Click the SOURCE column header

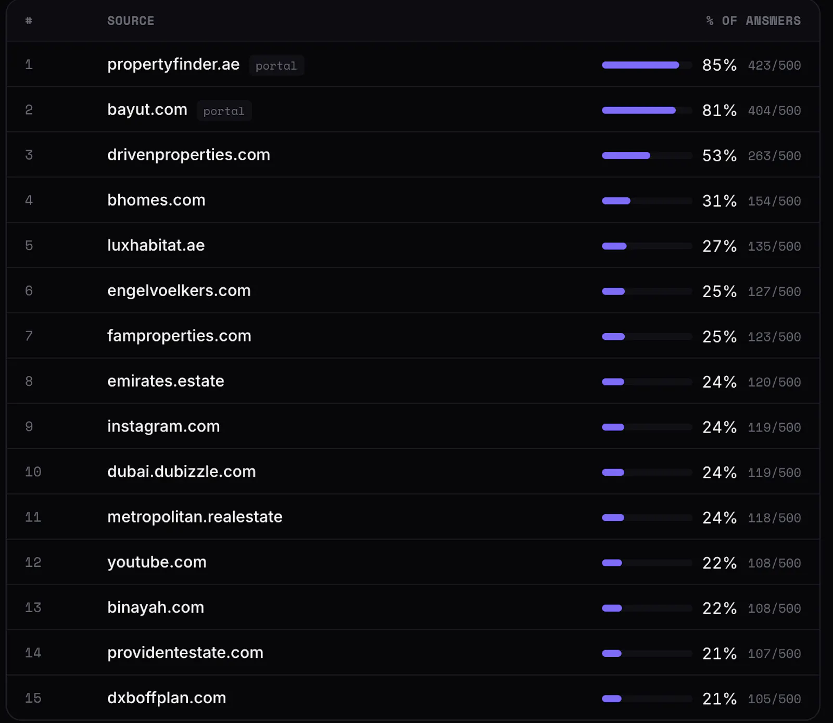(x=131, y=21)
